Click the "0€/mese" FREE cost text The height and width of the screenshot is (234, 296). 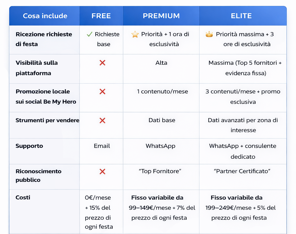98,198
